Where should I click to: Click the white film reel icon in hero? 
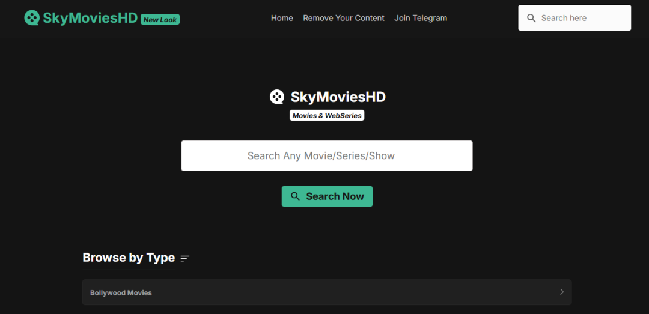[277, 97]
